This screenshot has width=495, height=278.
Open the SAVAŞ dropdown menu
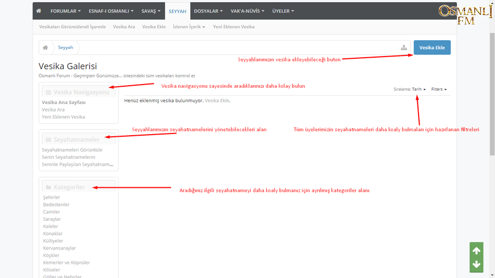(151, 11)
